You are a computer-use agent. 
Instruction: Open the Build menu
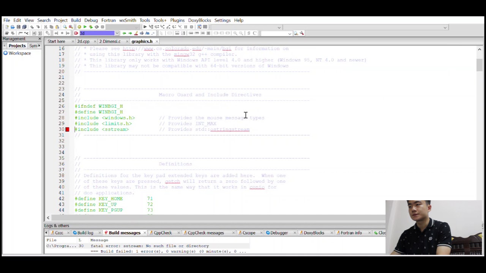coord(76,20)
